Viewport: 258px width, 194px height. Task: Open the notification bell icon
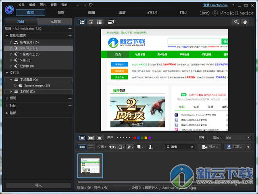click(215, 13)
